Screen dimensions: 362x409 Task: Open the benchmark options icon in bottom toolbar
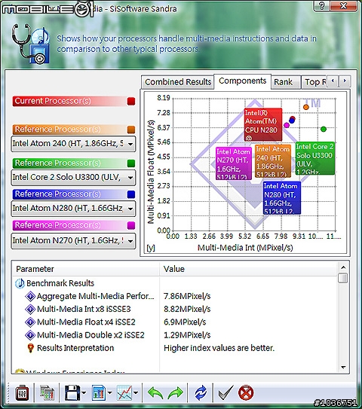click(x=22, y=393)
